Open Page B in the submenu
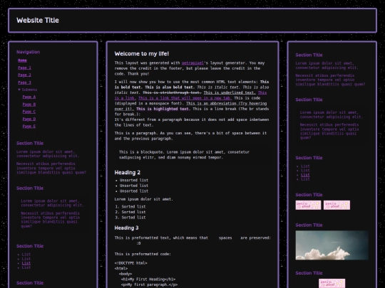 coord(29,105)
